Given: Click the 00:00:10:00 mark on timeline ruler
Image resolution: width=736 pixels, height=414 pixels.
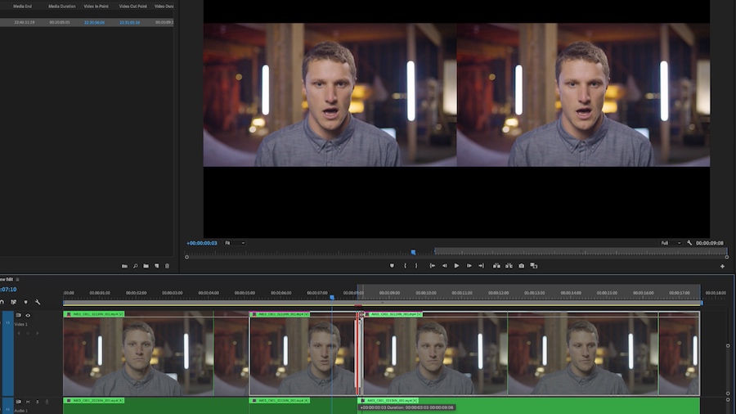Looking at the screenshot, I should [x=426, y=293].
